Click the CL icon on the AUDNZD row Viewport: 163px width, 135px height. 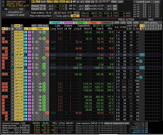pyautogui.click(x=37, y=42)
